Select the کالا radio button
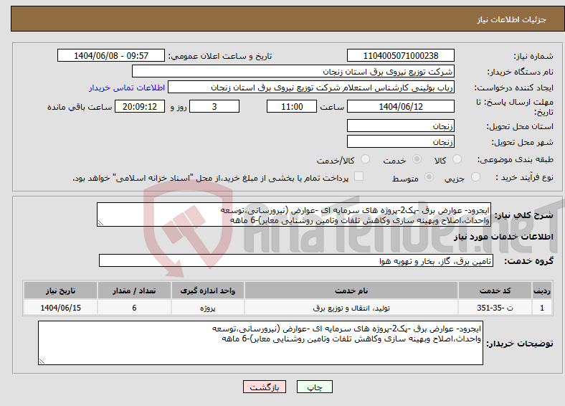This screenshot has width=565, height=406. 457,159
